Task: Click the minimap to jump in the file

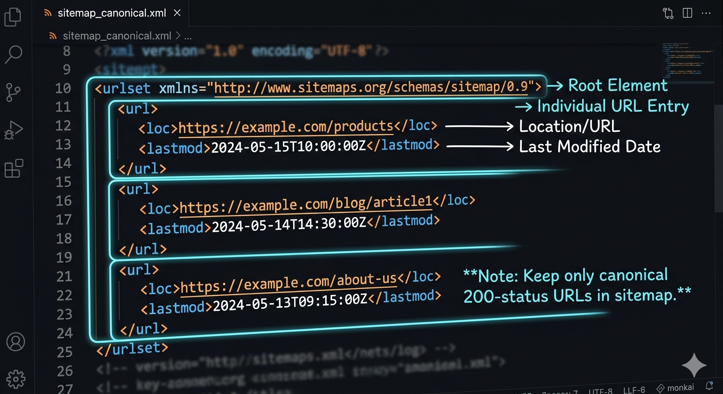Action: point(687,62)
